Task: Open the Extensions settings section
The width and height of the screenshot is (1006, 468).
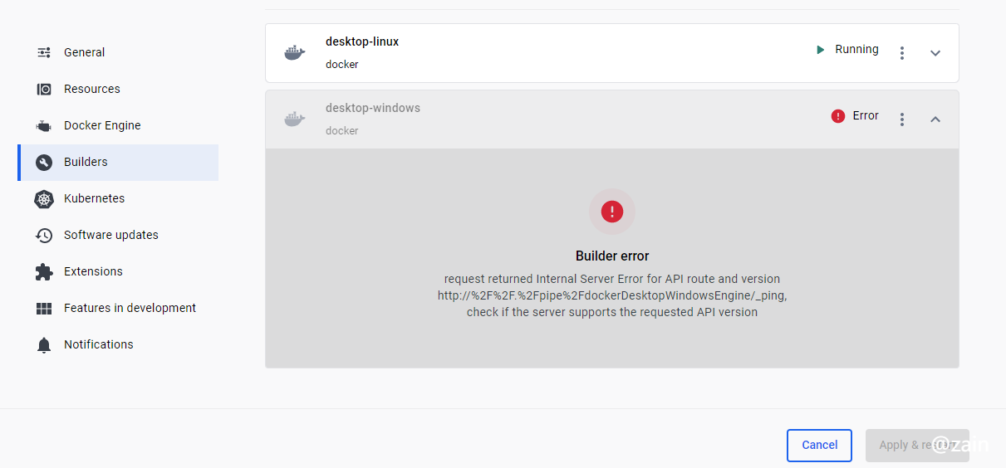Action: click(118, 271)
